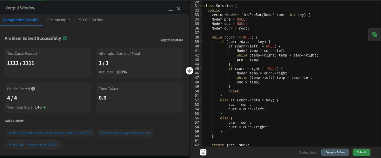Place cursor on 'curr = curr->right;' line 58

[248, 127]
